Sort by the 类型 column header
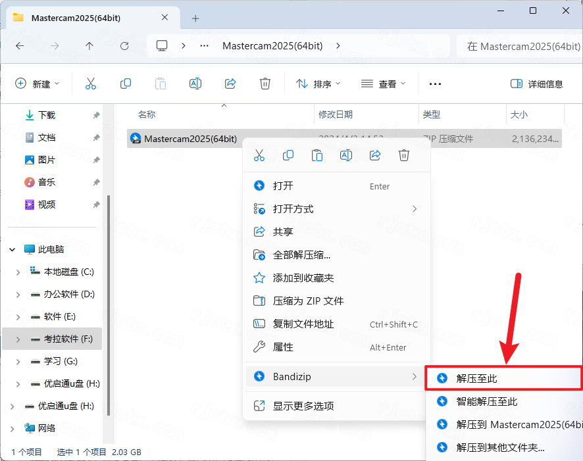 coord(431,114)
